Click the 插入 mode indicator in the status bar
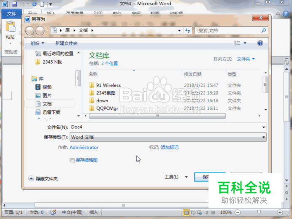292x219 pixels. tap(94, 212)
